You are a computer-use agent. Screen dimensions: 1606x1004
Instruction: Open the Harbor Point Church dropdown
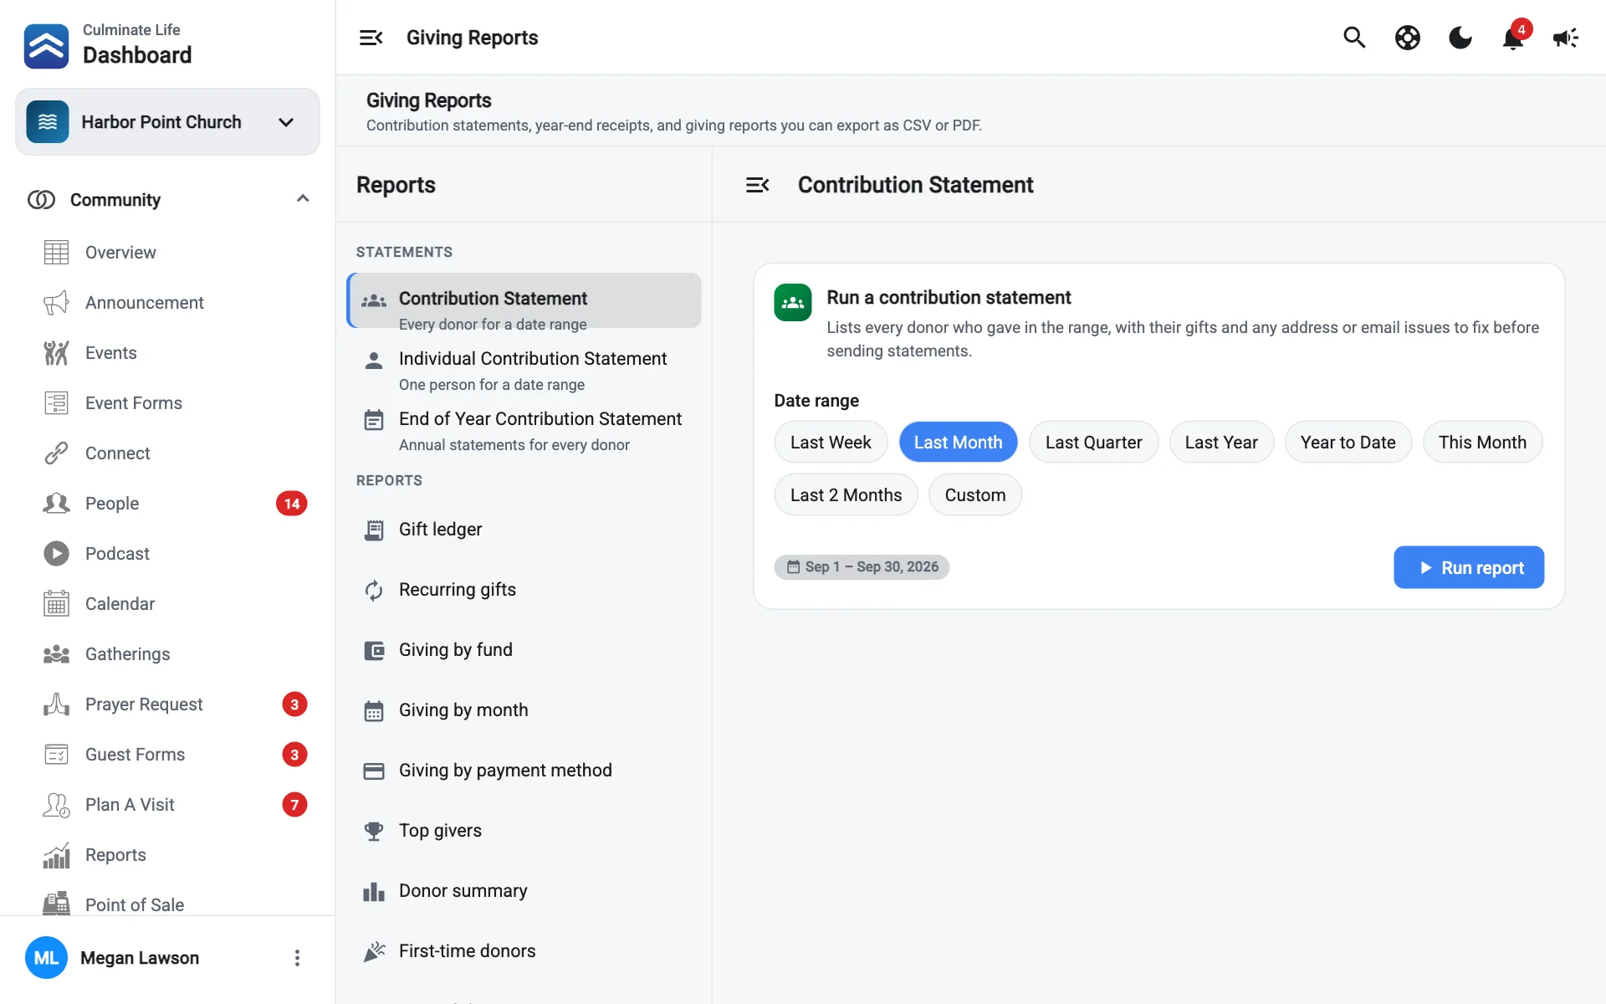click(x=167, y=122)
